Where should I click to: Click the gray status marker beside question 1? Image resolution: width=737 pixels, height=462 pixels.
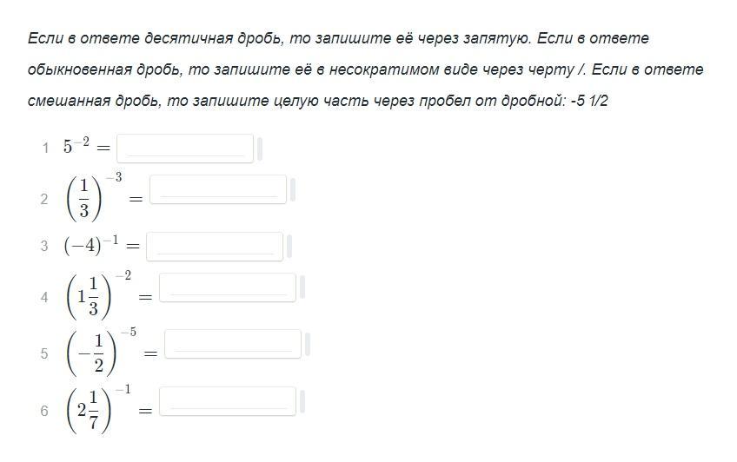pos(260,148)
